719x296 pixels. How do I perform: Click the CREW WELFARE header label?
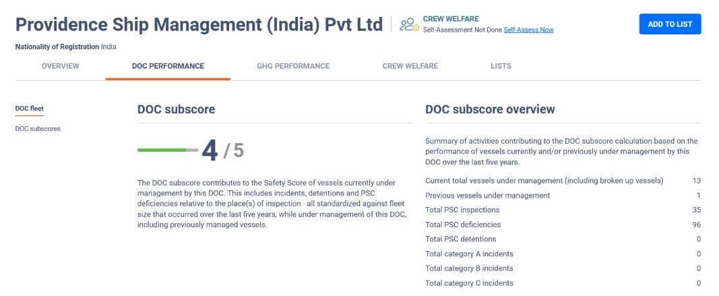click(451, 20)
